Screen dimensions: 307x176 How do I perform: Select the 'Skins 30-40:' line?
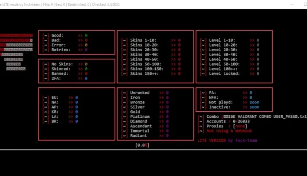point(151,55)
